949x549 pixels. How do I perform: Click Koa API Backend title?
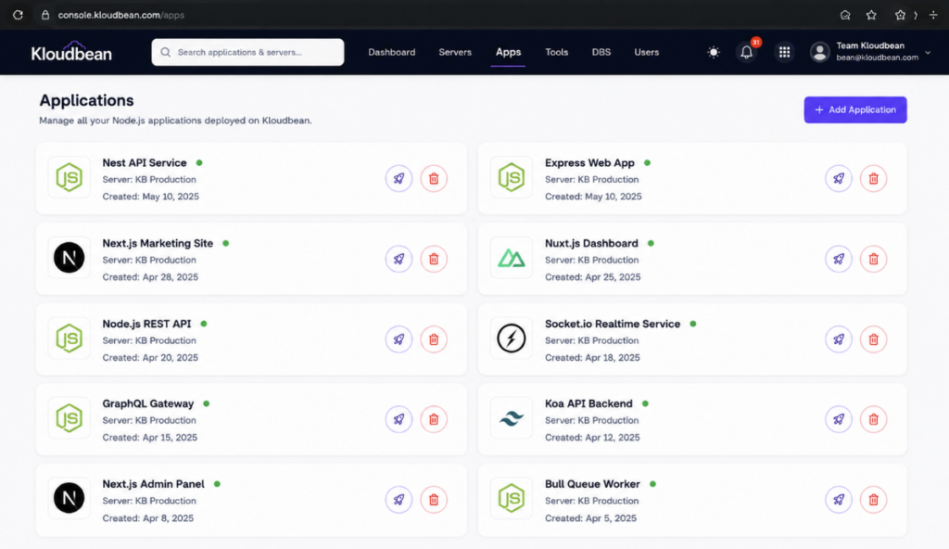588,403
